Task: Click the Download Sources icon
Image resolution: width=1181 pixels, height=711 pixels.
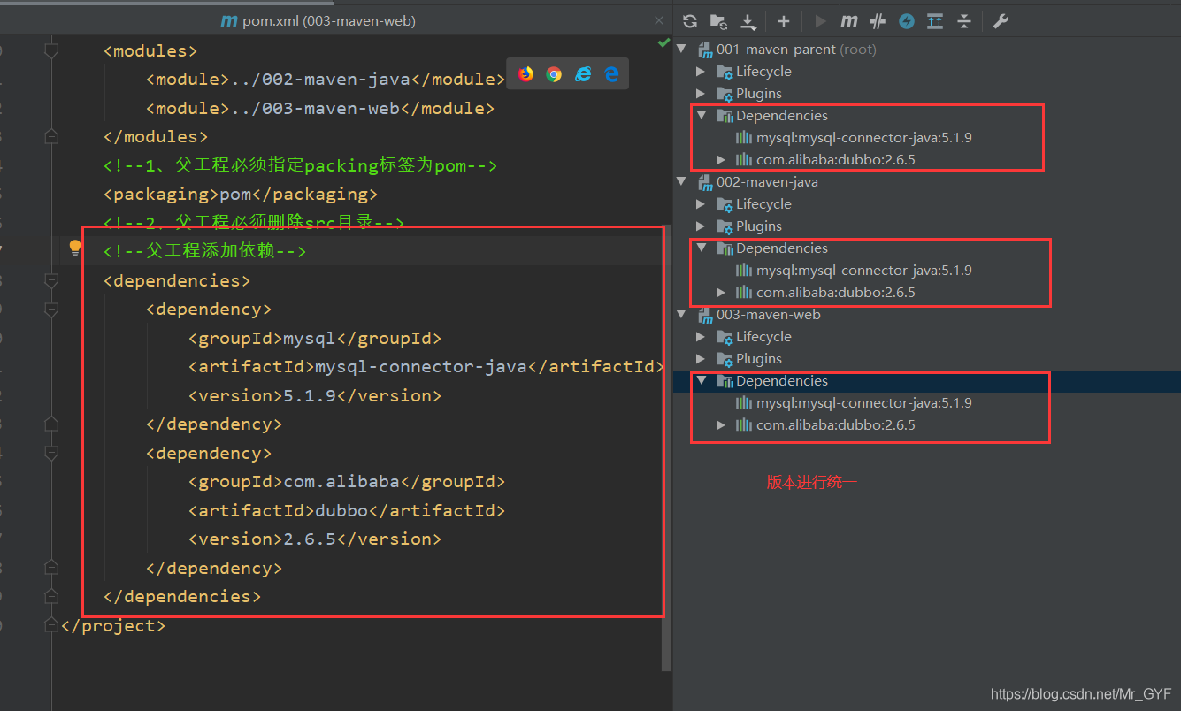Action: coord(748,21)
